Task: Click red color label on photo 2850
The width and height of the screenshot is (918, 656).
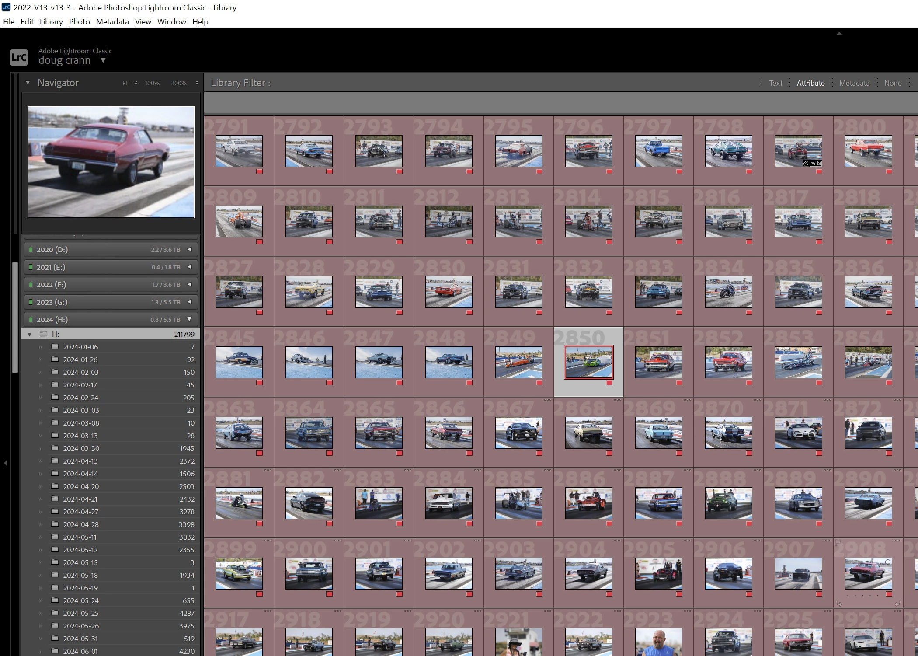Action: click(x=609, y=383)
